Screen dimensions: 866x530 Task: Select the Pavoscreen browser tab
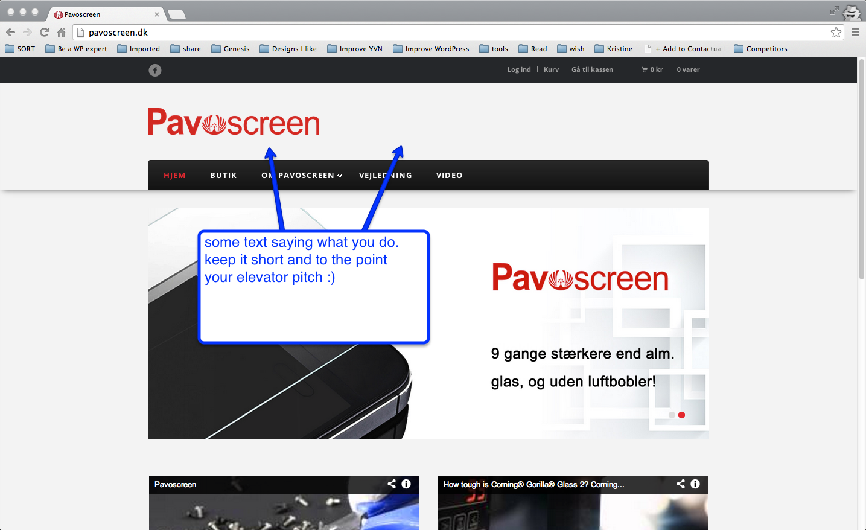106,14
